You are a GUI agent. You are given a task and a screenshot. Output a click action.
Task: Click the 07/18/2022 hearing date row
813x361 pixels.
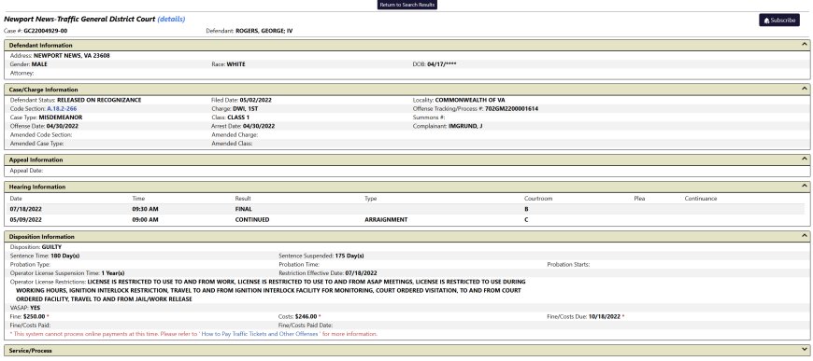point(406,209)
